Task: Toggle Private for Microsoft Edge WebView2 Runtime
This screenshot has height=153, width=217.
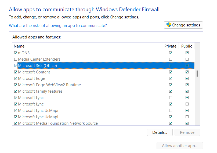Action: click(171, 85)
